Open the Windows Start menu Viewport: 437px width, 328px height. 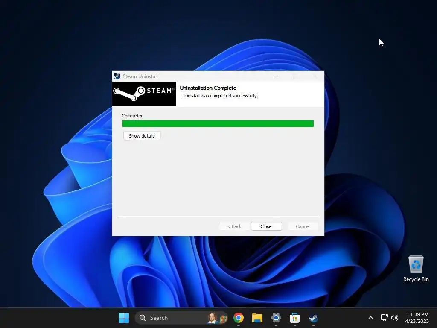(x=124, y=318)
